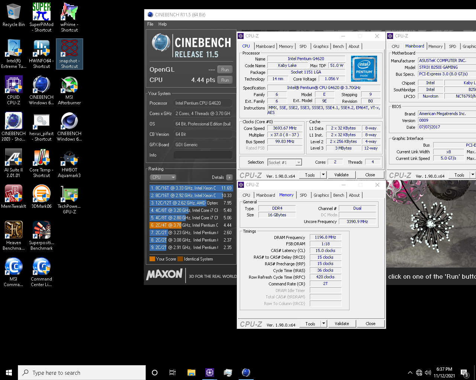
Task: Open MSI Command Center desktop icon
Action: click(x=14, y=272)
